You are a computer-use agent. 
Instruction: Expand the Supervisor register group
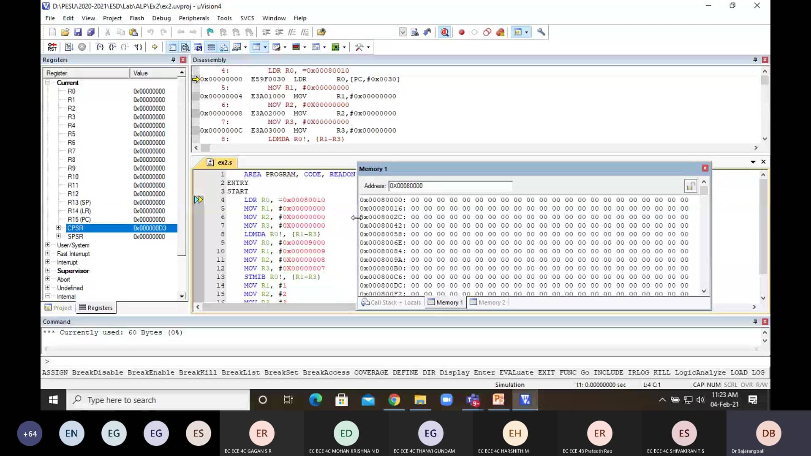click(48, 271)
